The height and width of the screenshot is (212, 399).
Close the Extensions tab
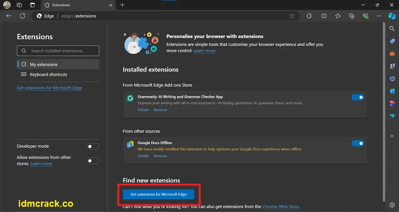[x=111, y=5]
